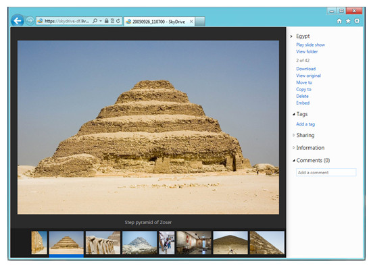This screenshot has height=266, width=371.
Task: Select the step pyramid thumbnail
Action: (66, 242)
